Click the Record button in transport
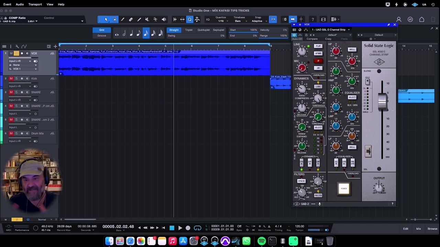440x247 pixels. [x=188, y=228]
